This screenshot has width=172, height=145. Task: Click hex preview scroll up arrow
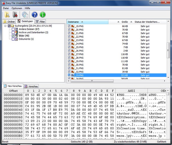168,91
